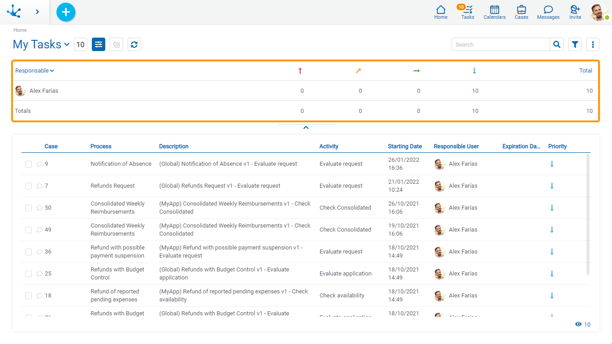Click the Invite user icon

(575, 12)
